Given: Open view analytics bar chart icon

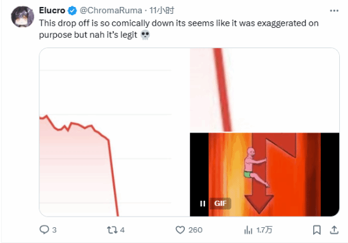Looking at the screenshot, I should (249, 230).
